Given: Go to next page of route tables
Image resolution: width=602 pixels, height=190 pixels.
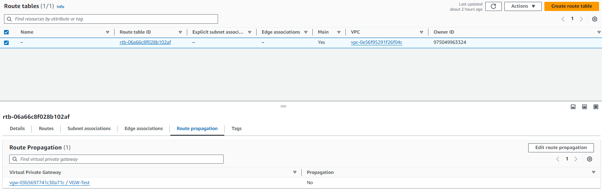Looking at the screenshot, I should 581,19.
